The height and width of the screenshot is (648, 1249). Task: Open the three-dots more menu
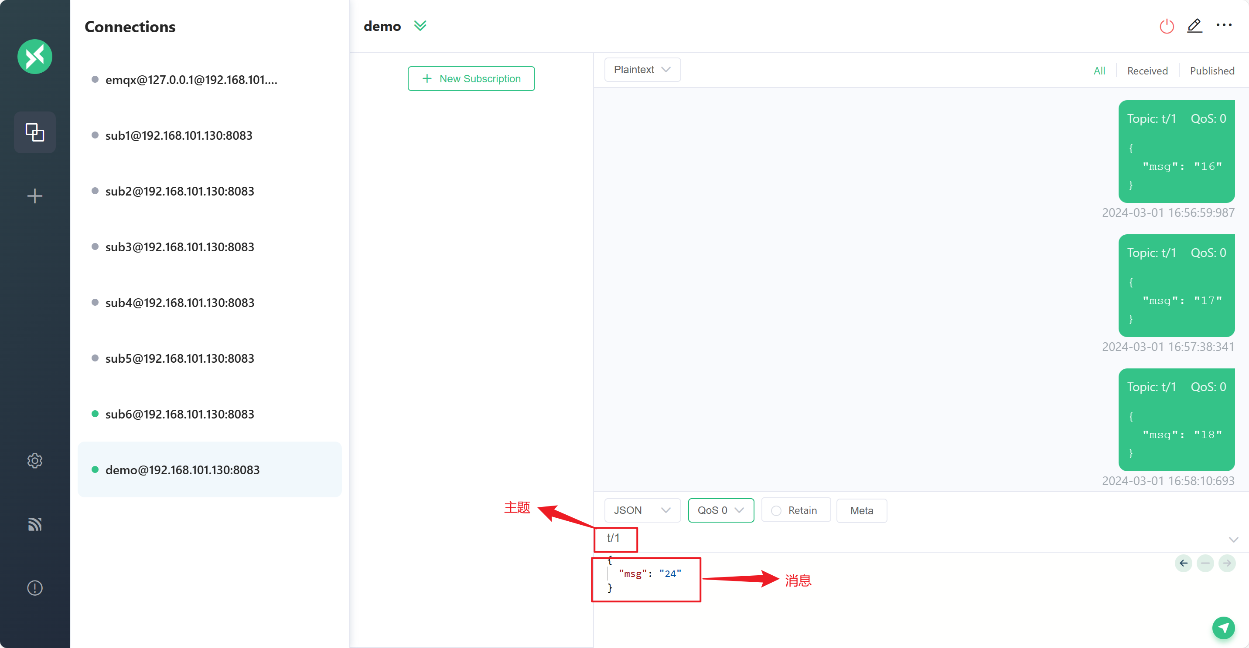(x=1224, y=25)
